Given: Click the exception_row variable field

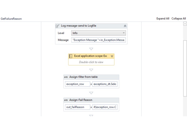Looking at the screenshot, I should click(x=77, y=84).
